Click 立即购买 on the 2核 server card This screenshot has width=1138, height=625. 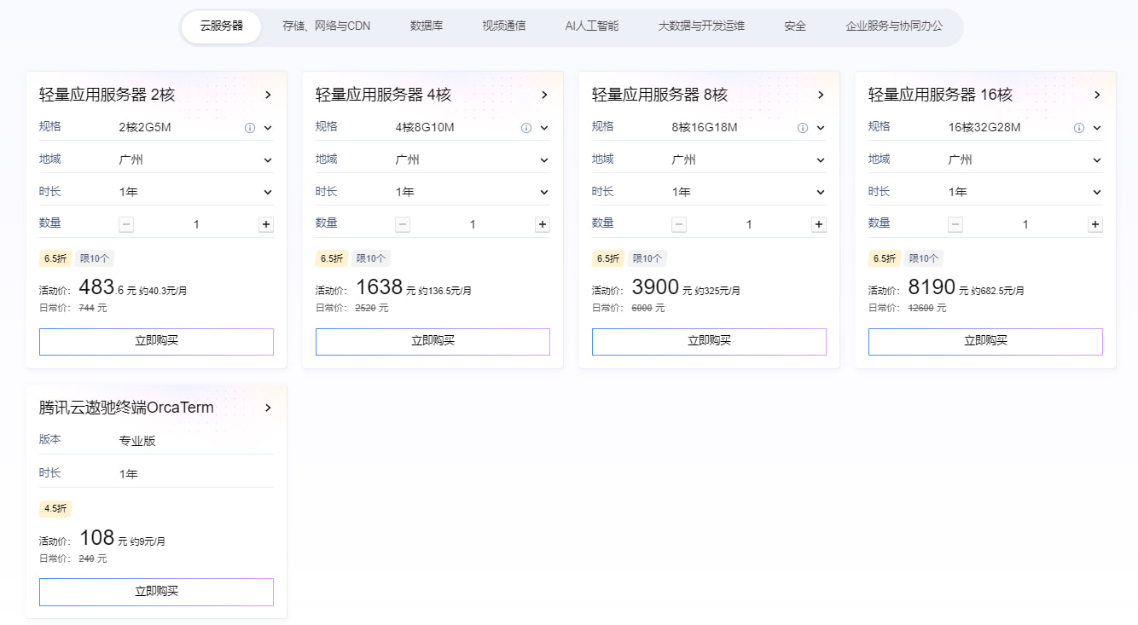[x=156, y=341]
